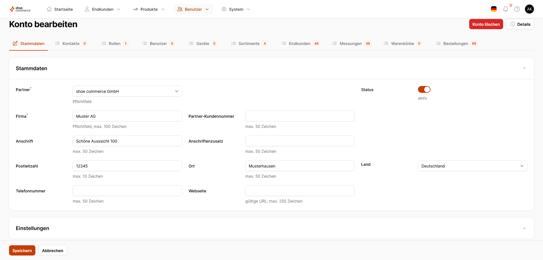Focus the Telefonnummer input field
Image resolution: width=543 pixels, height=260 pixels.
(x=127, y=191)
